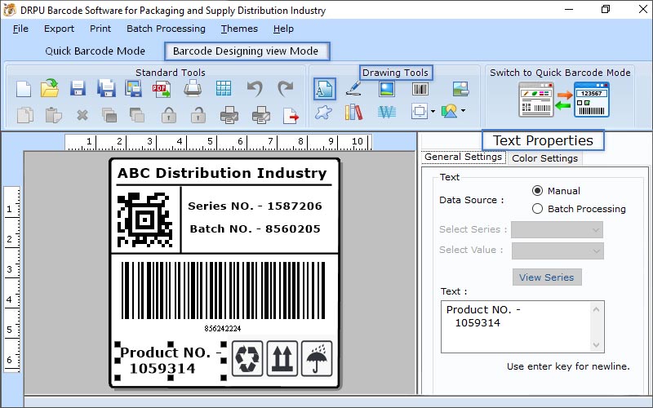The height and width of the screenshot is (408, 653).
Task: Create a new label document
Action: 24,89
